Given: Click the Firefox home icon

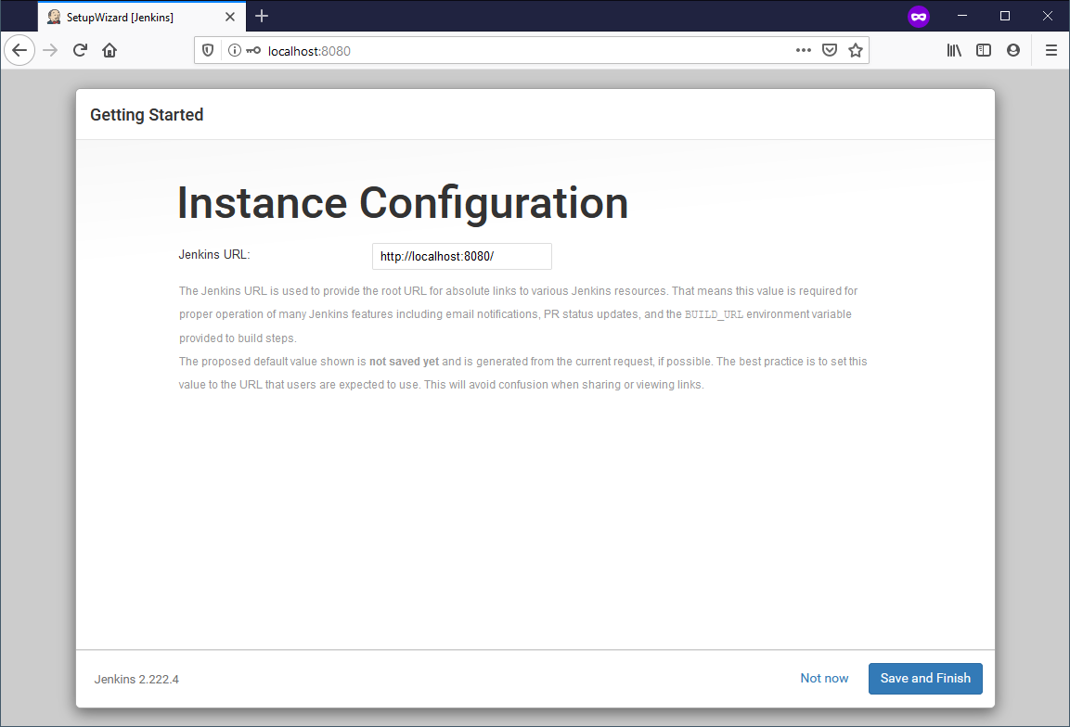Looking at the screenshot, I should (x=109, y=50).
